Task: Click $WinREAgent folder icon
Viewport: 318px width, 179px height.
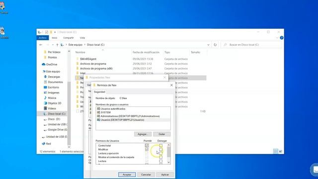Action: 78,59
